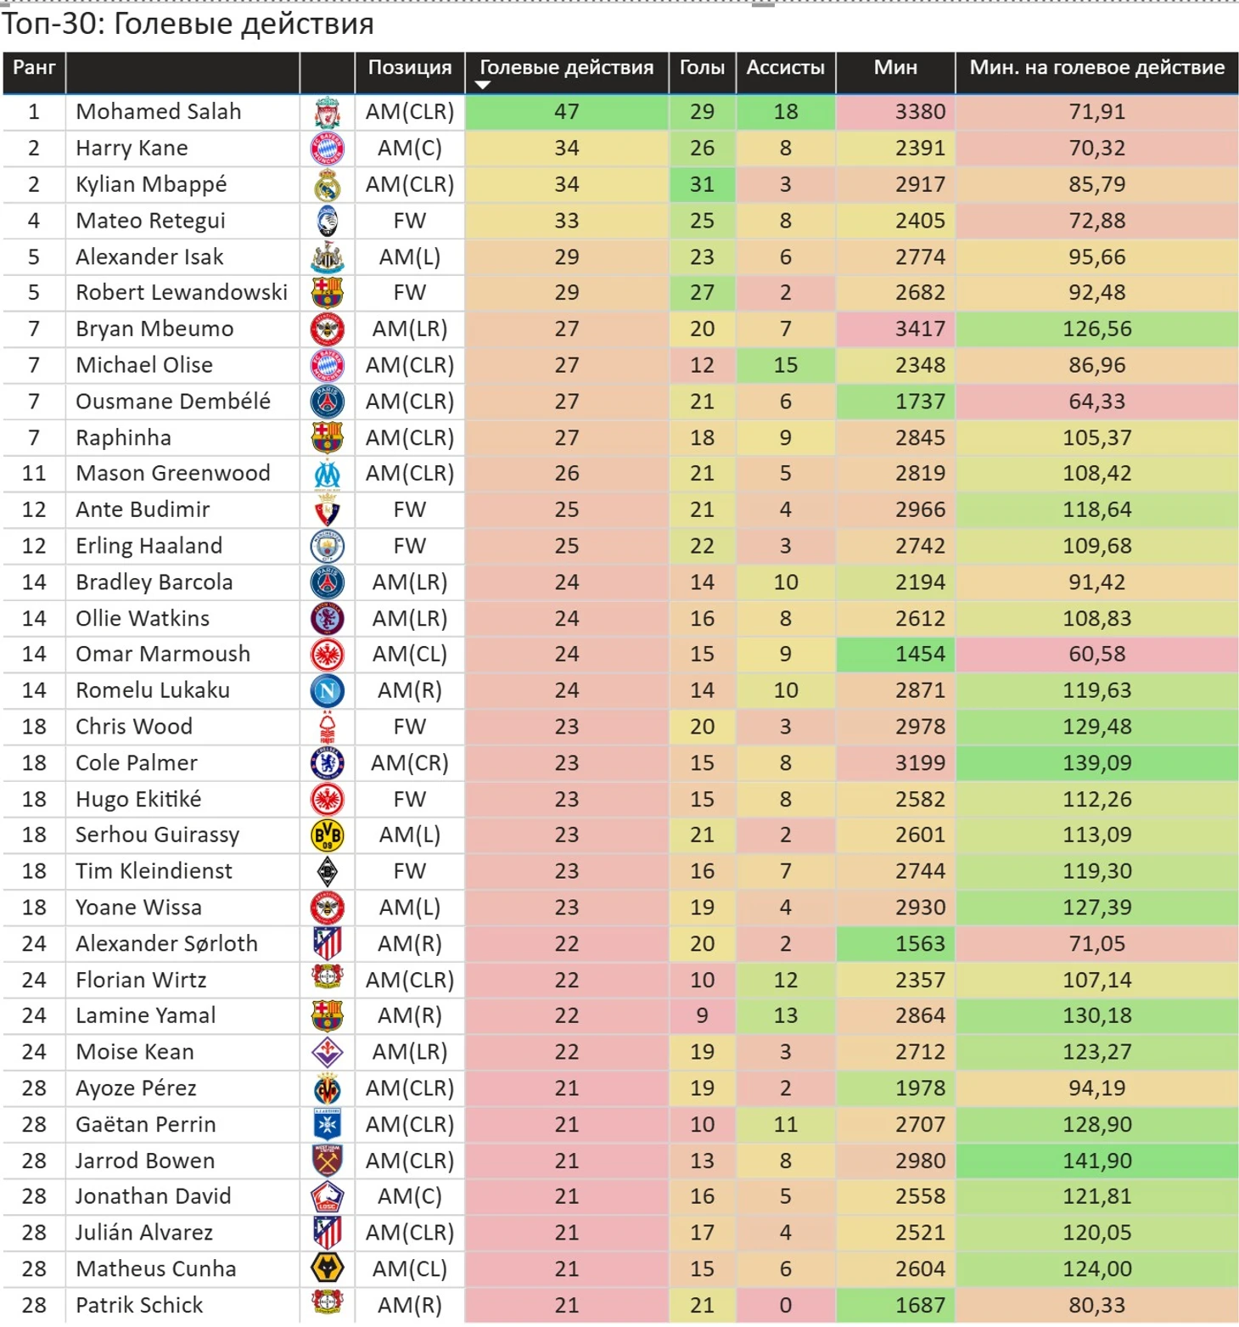Click Liverpool club crest next to Mohamed Salah
Viewport: 1239px width, 1327px height.
pos(327,112)
